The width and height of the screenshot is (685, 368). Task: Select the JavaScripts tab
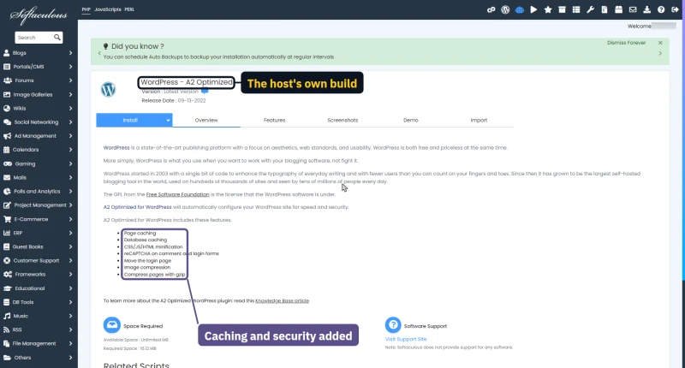(108, 9)
